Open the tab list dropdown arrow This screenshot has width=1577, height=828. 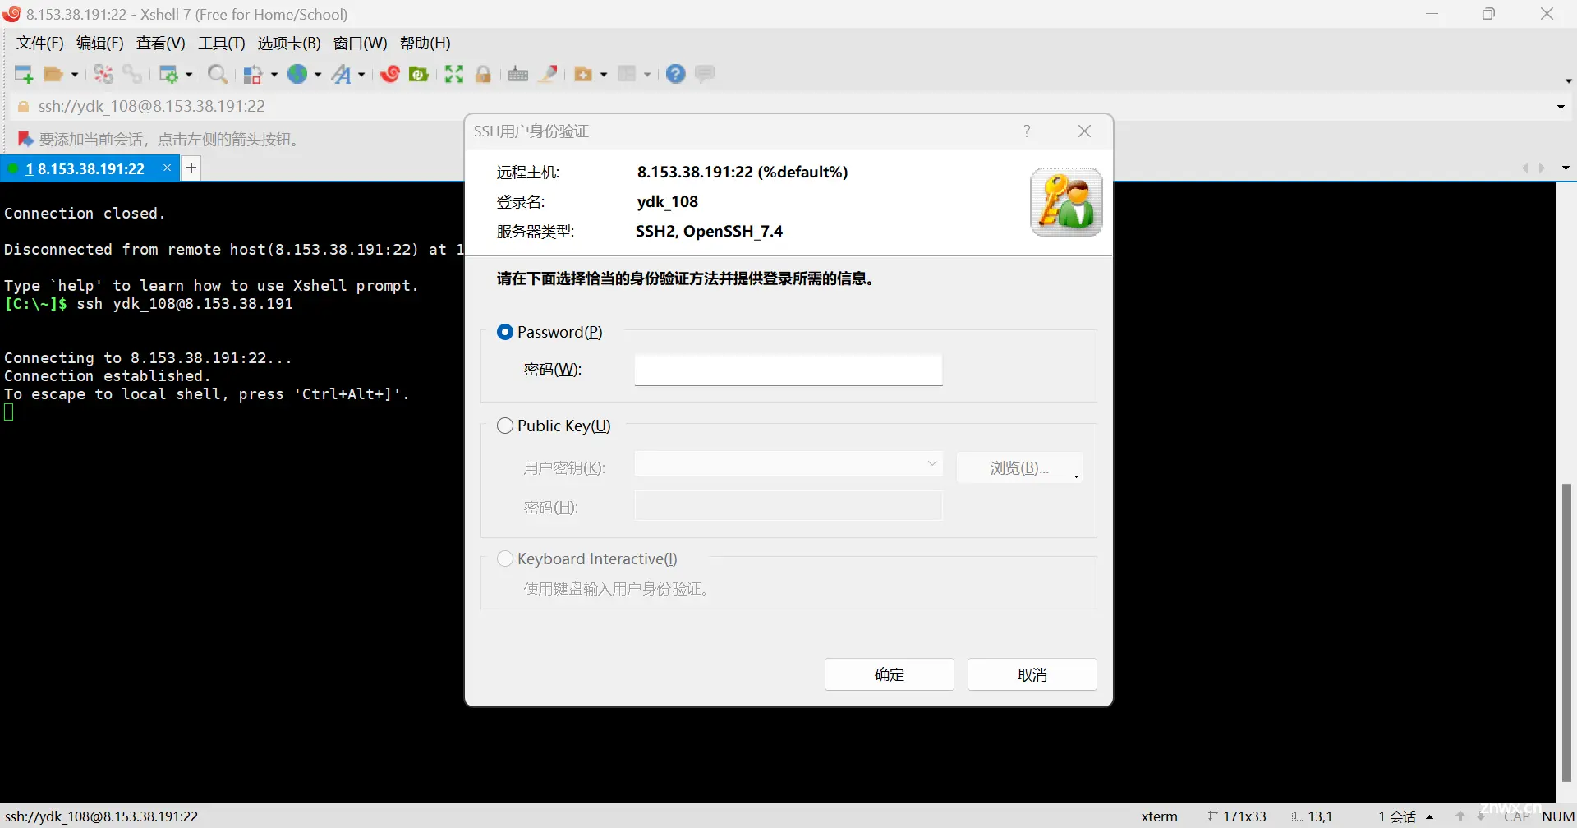1566,168
